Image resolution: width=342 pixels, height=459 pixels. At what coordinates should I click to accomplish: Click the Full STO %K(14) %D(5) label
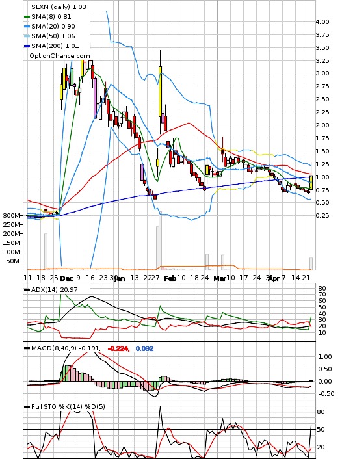tap(68, 406)
